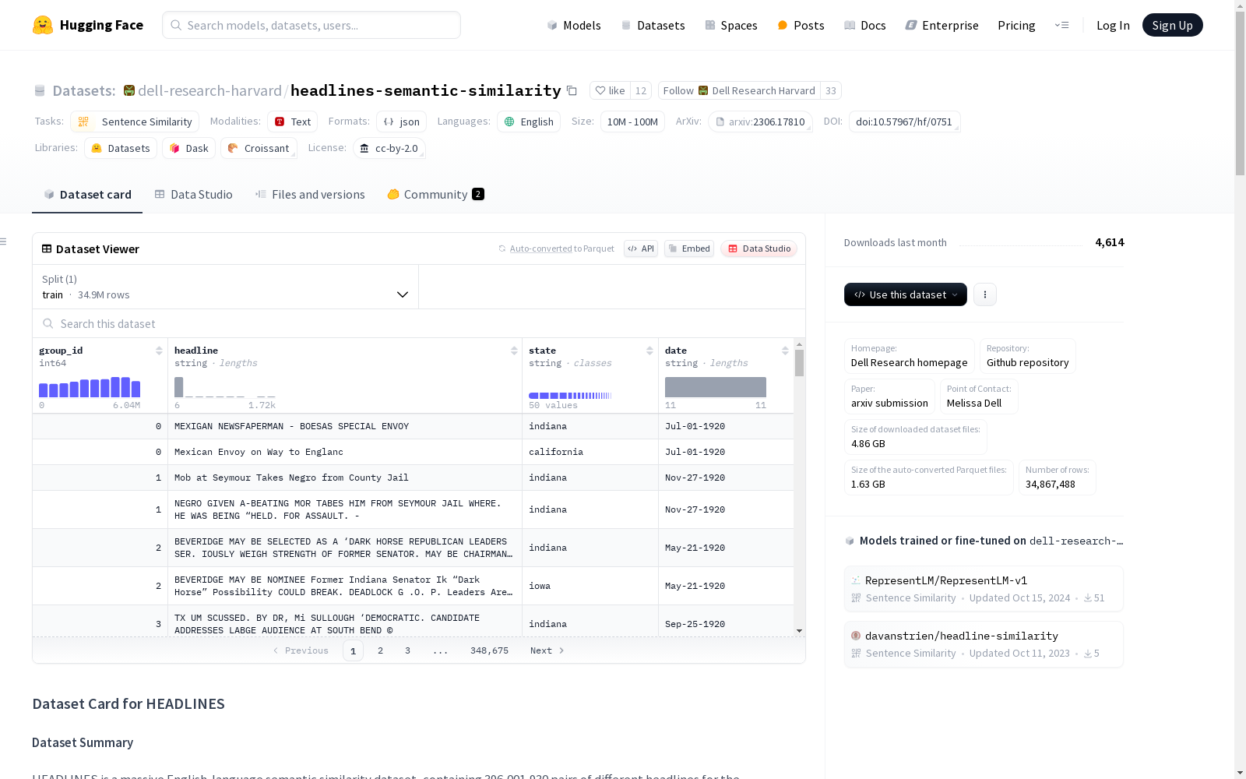Click the dataset viewer table scrollbar

point(799,363)
